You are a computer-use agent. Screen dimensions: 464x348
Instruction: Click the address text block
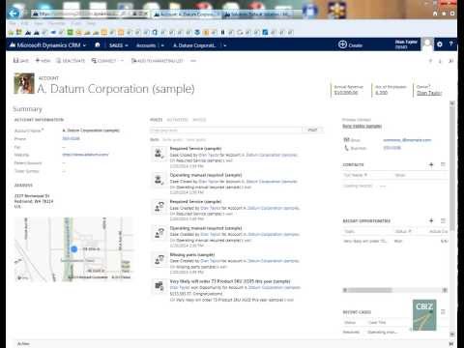tap(34, 201)
